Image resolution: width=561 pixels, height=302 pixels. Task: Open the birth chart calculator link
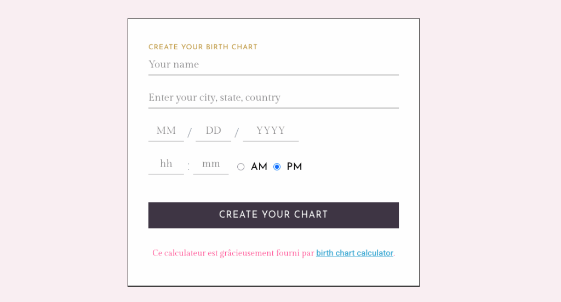point(354,253)
